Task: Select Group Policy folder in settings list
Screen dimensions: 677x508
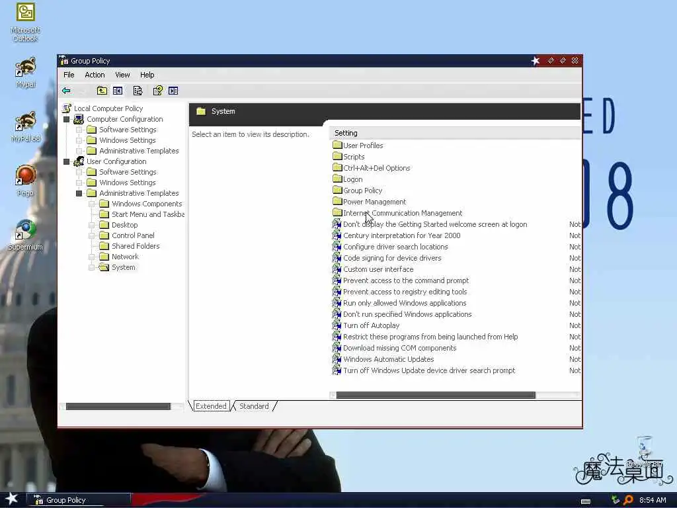Action: (x=358, y=190)
